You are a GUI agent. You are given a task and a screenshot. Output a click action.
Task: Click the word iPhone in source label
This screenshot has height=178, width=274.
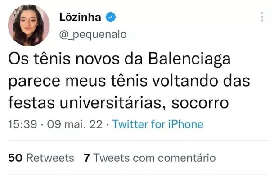pyautogui.click(x=186, y=124)
